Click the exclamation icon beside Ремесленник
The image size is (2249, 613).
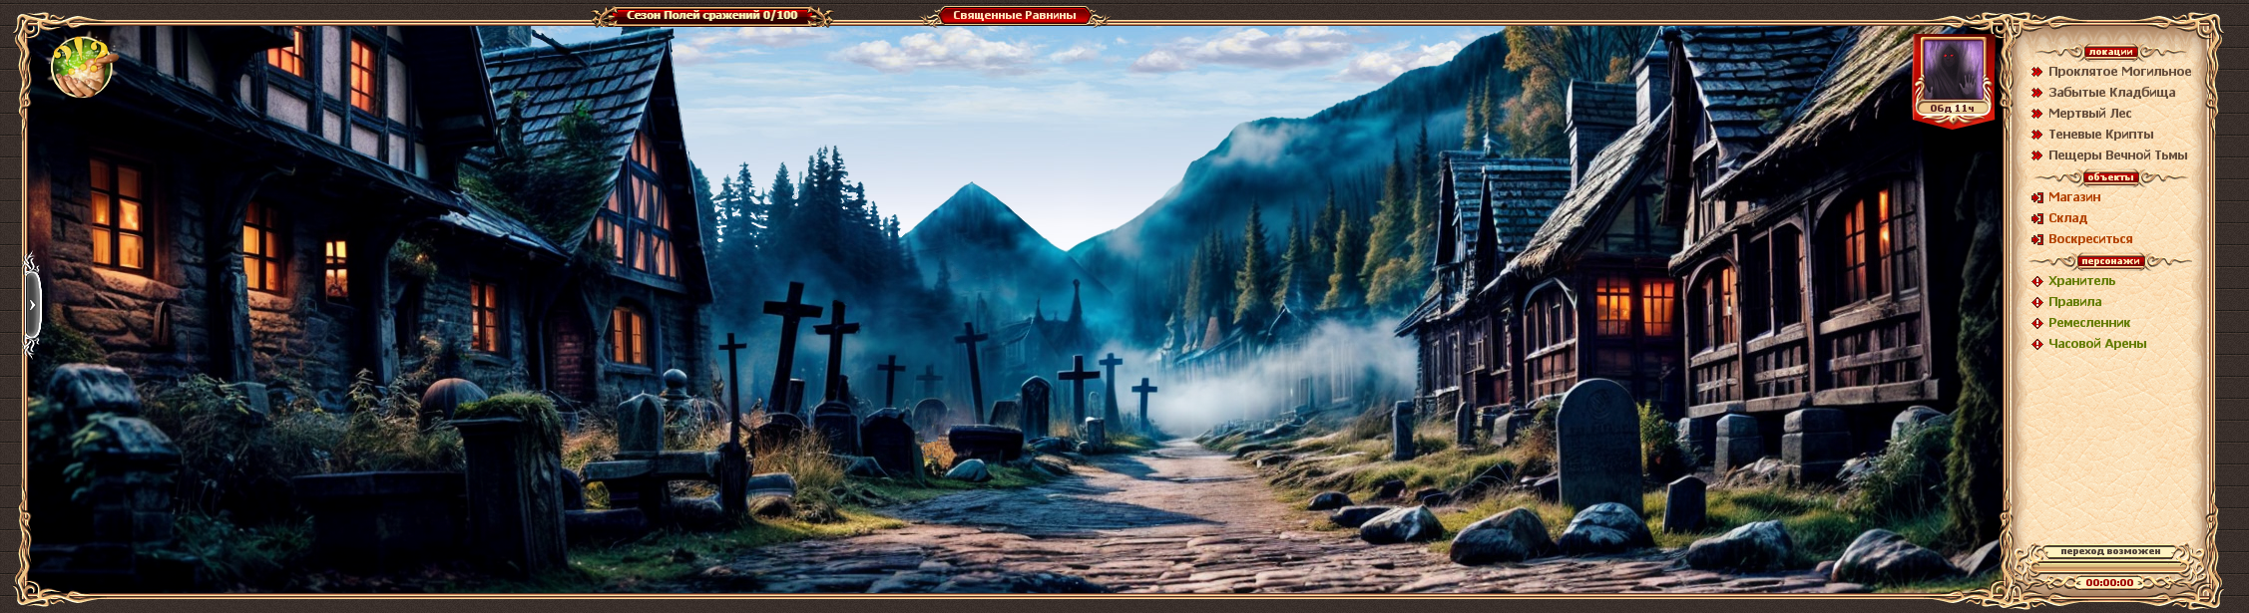(x=2036, y=323)
